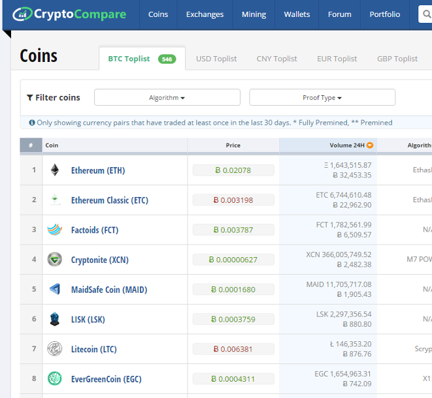Click the LISK crystal coin icon

pyautogui.click(x=55, y=319)
